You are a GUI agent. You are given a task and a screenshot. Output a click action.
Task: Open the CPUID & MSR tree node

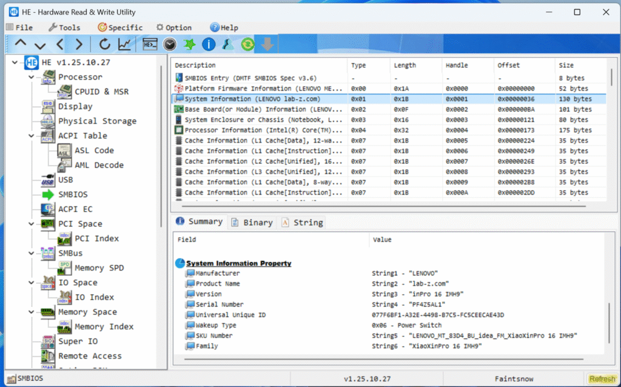click(101, 92)
